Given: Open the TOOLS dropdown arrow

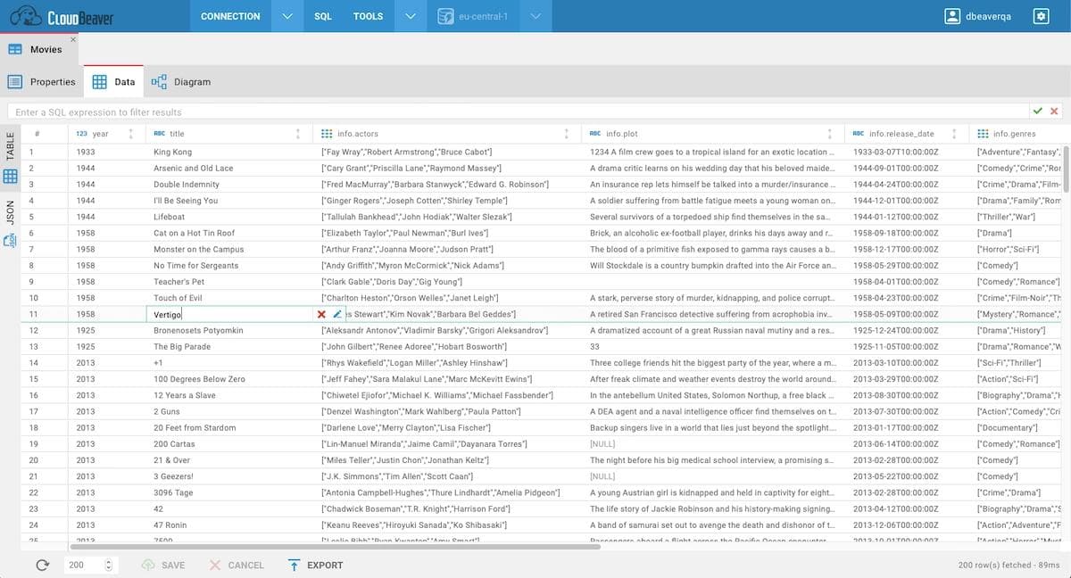Looking at the screenshot, I should tap(411, 15).
